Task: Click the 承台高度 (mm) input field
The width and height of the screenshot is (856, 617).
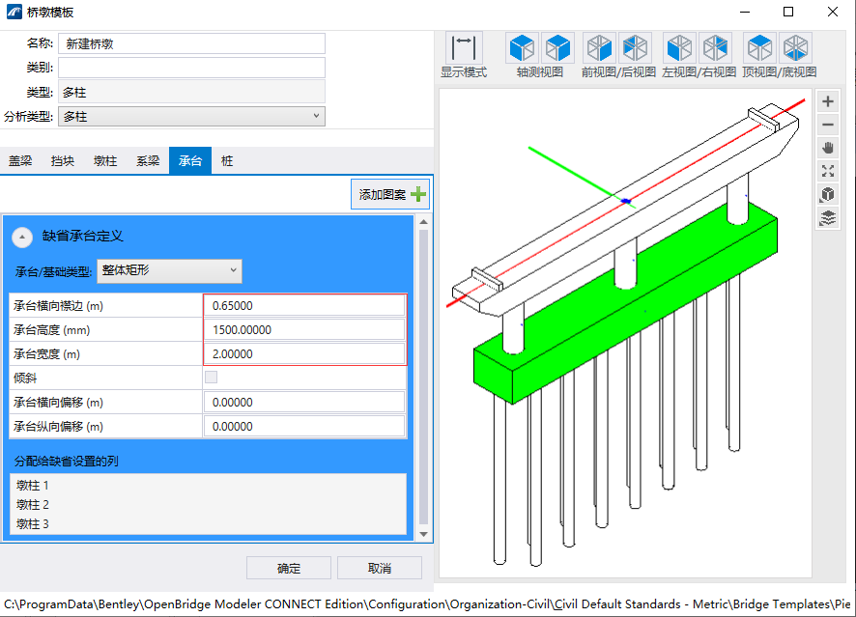Action: (304, 330)
